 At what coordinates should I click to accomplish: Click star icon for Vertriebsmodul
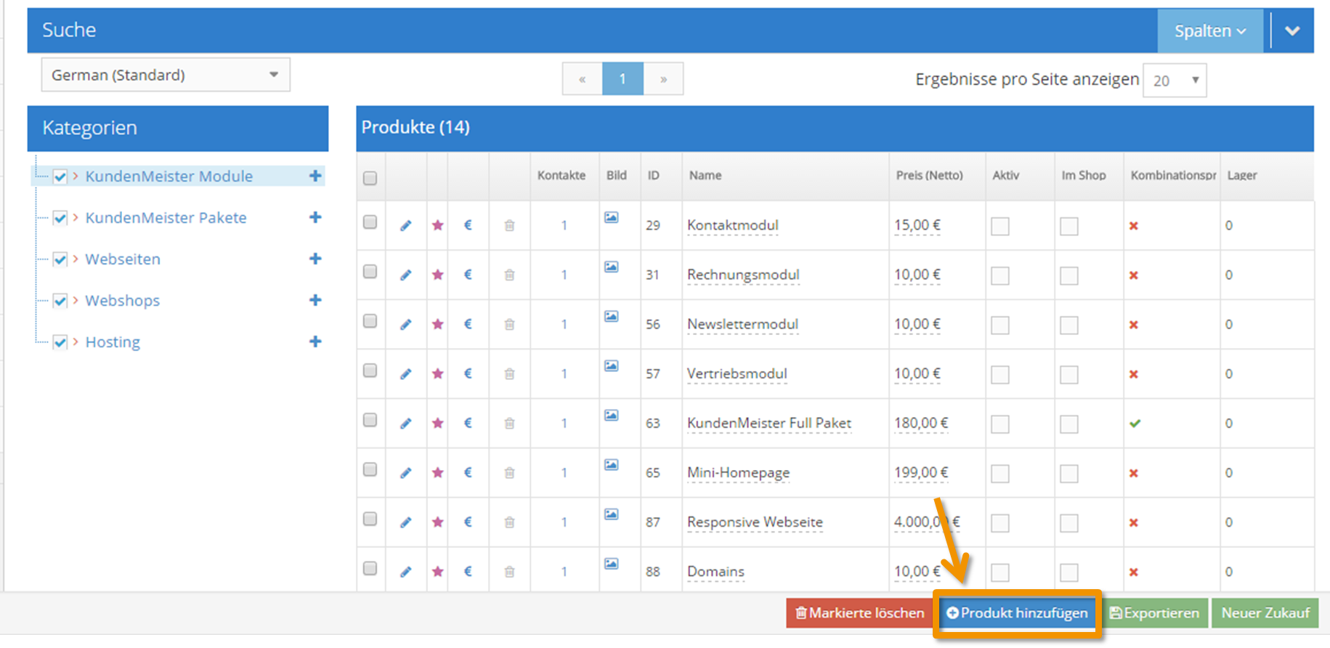pos(437,373)
